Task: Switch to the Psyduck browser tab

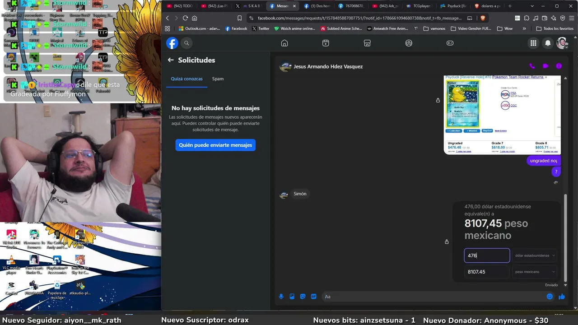Action: click(x=453, y=6)
